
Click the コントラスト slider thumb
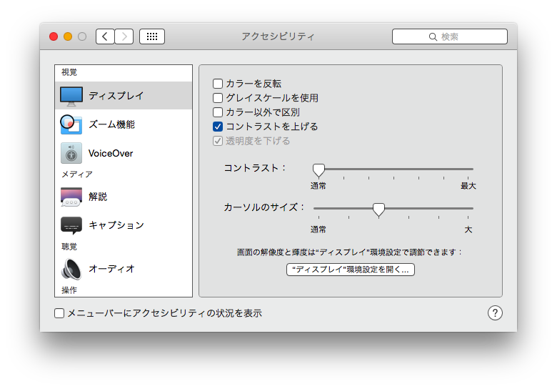click(x=318, y=170)
